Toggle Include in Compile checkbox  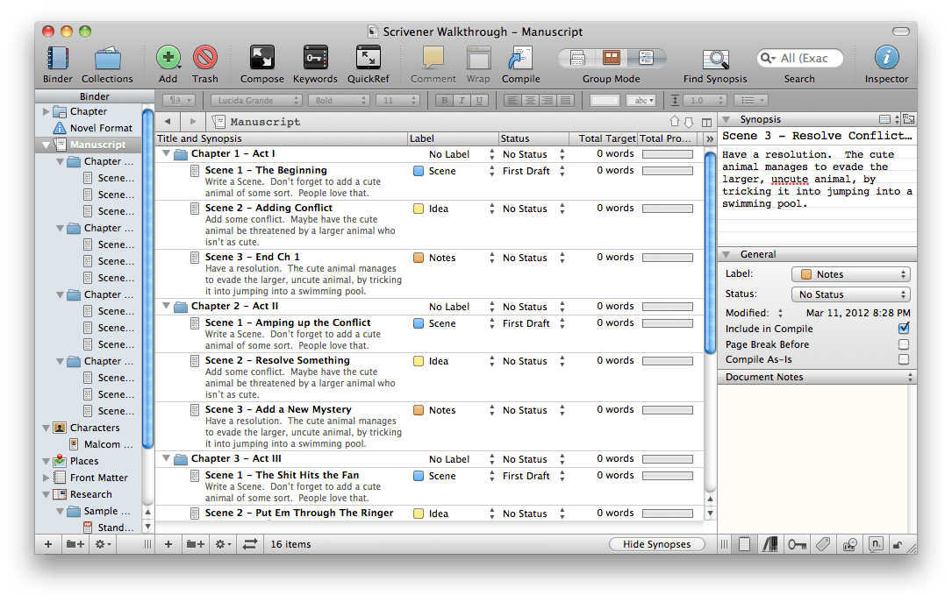click(904, 328)
